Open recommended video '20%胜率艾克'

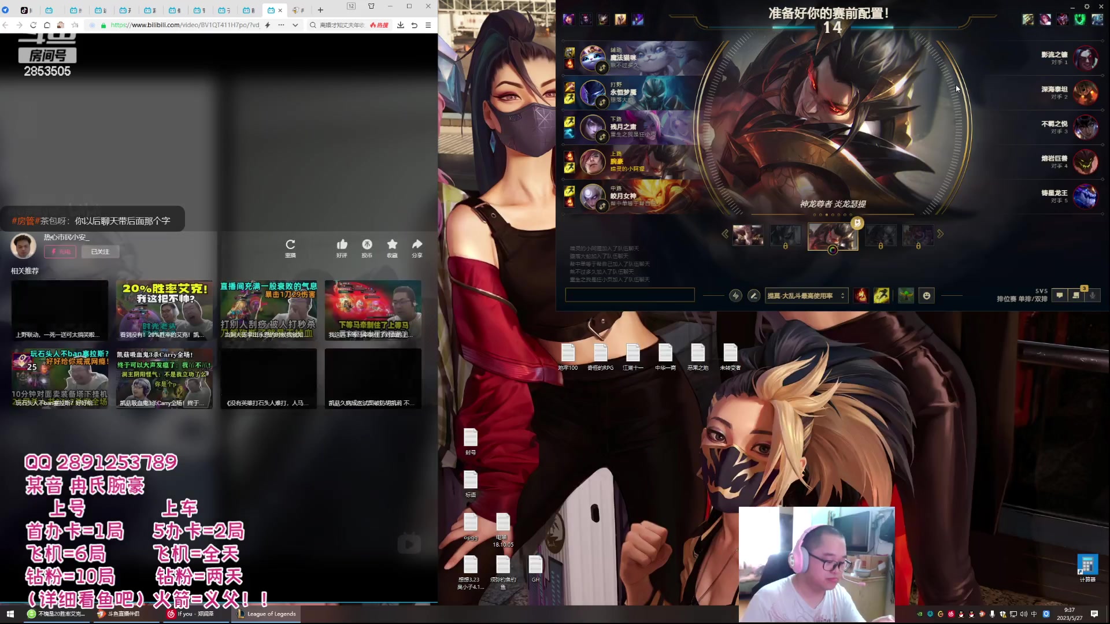[x=164, y=310]
